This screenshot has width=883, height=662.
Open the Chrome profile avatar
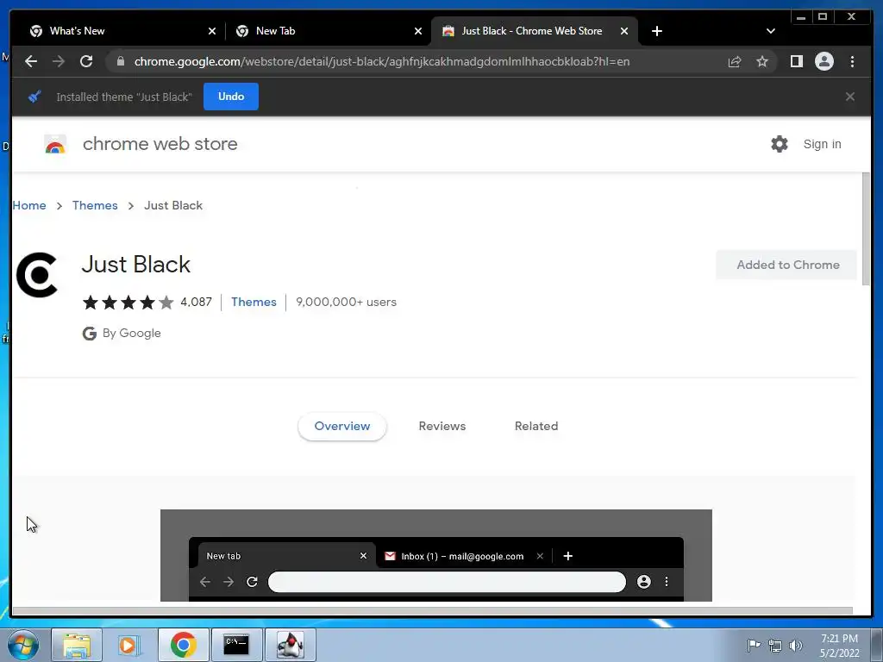824,61
